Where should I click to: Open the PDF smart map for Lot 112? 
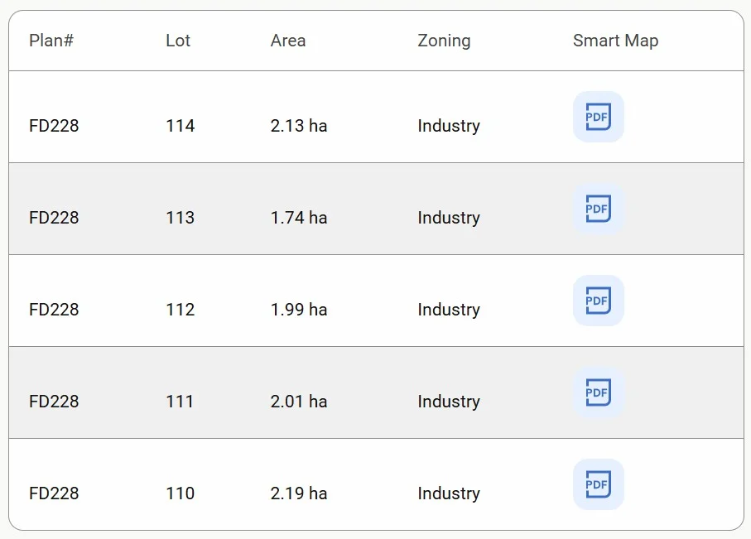(x=598, y=301)
